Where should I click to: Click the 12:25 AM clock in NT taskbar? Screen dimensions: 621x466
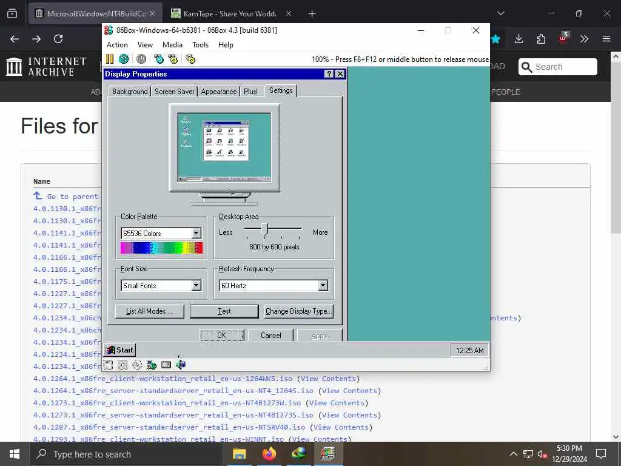tap(470, 350)
